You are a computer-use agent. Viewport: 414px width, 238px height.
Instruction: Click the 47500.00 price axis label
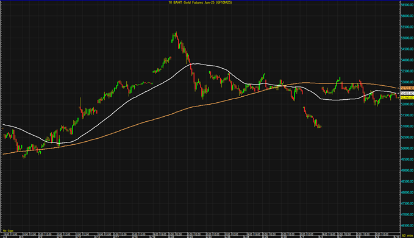(407, 204)
